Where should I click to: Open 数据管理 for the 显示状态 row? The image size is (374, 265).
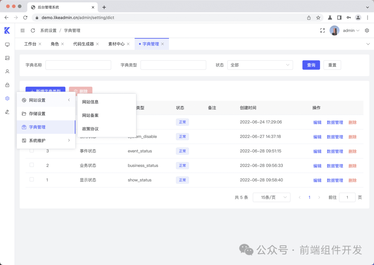335,180
